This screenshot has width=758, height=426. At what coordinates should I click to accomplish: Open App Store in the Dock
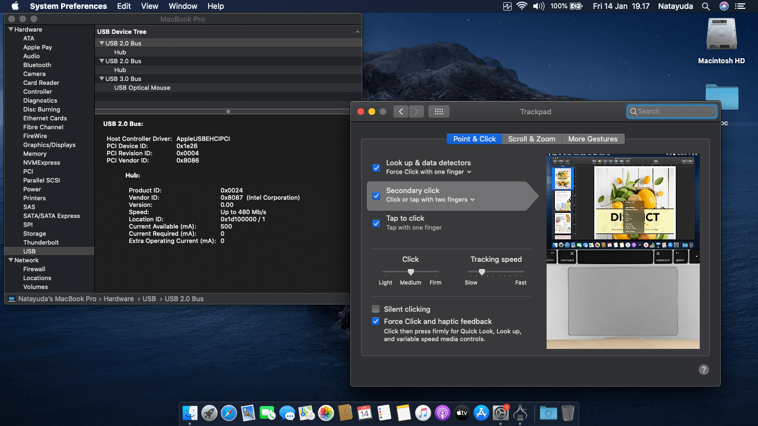pyautogui.click(x=481, y=413)
